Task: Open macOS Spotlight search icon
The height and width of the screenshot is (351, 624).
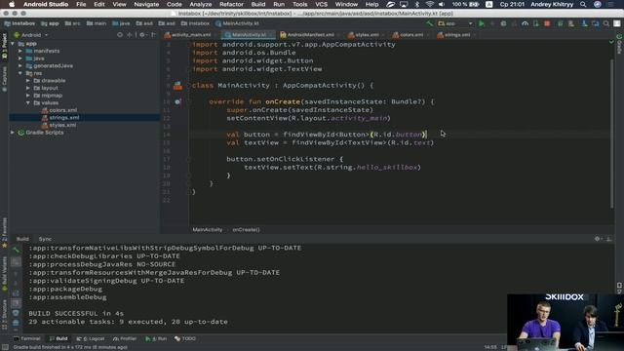Action: coord(583,4)
